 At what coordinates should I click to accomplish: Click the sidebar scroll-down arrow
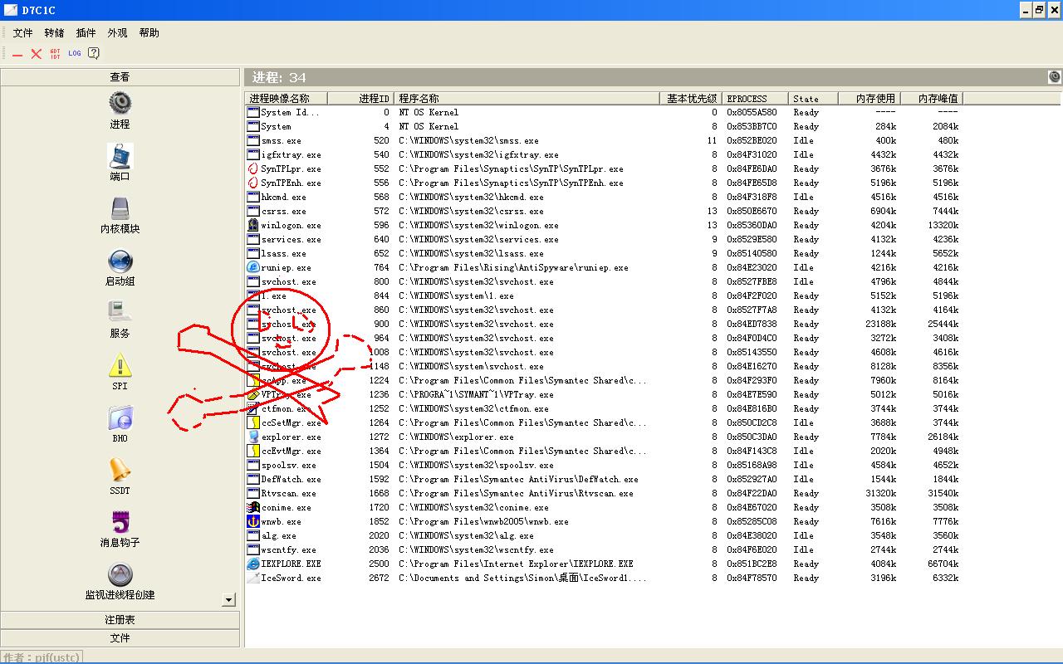tap(229, 599)
